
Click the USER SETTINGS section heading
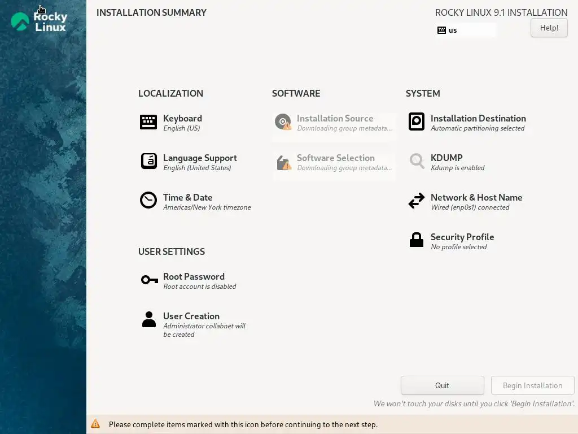(172, 251)
